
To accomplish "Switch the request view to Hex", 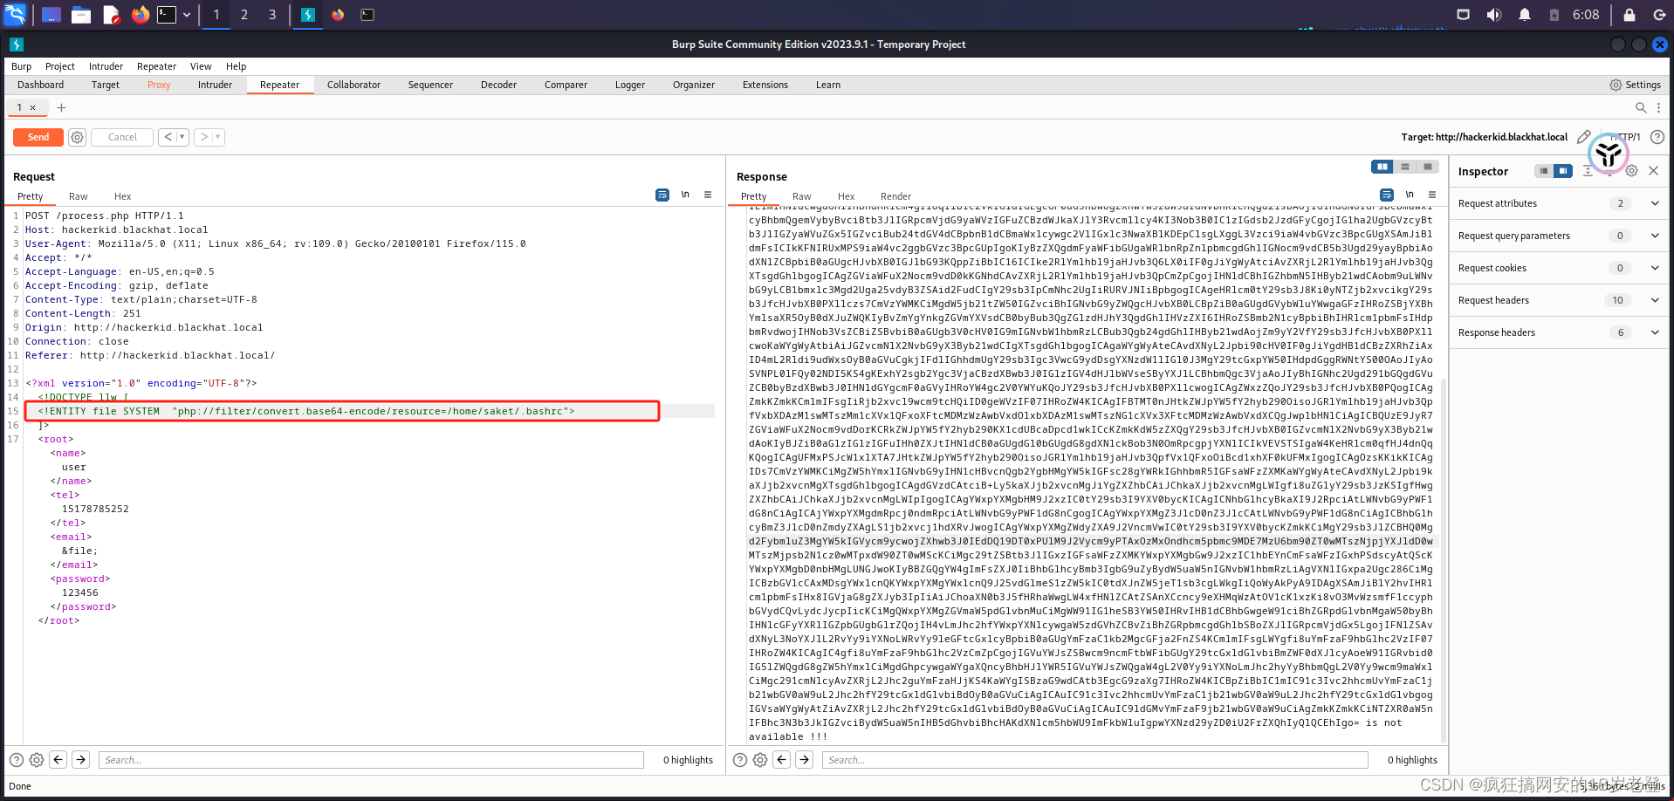I will coord(122,196).
